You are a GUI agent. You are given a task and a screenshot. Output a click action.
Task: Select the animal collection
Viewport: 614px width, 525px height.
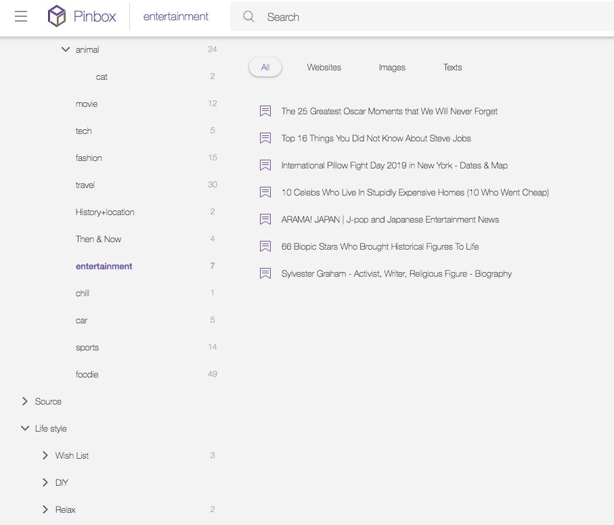(87, 49)
